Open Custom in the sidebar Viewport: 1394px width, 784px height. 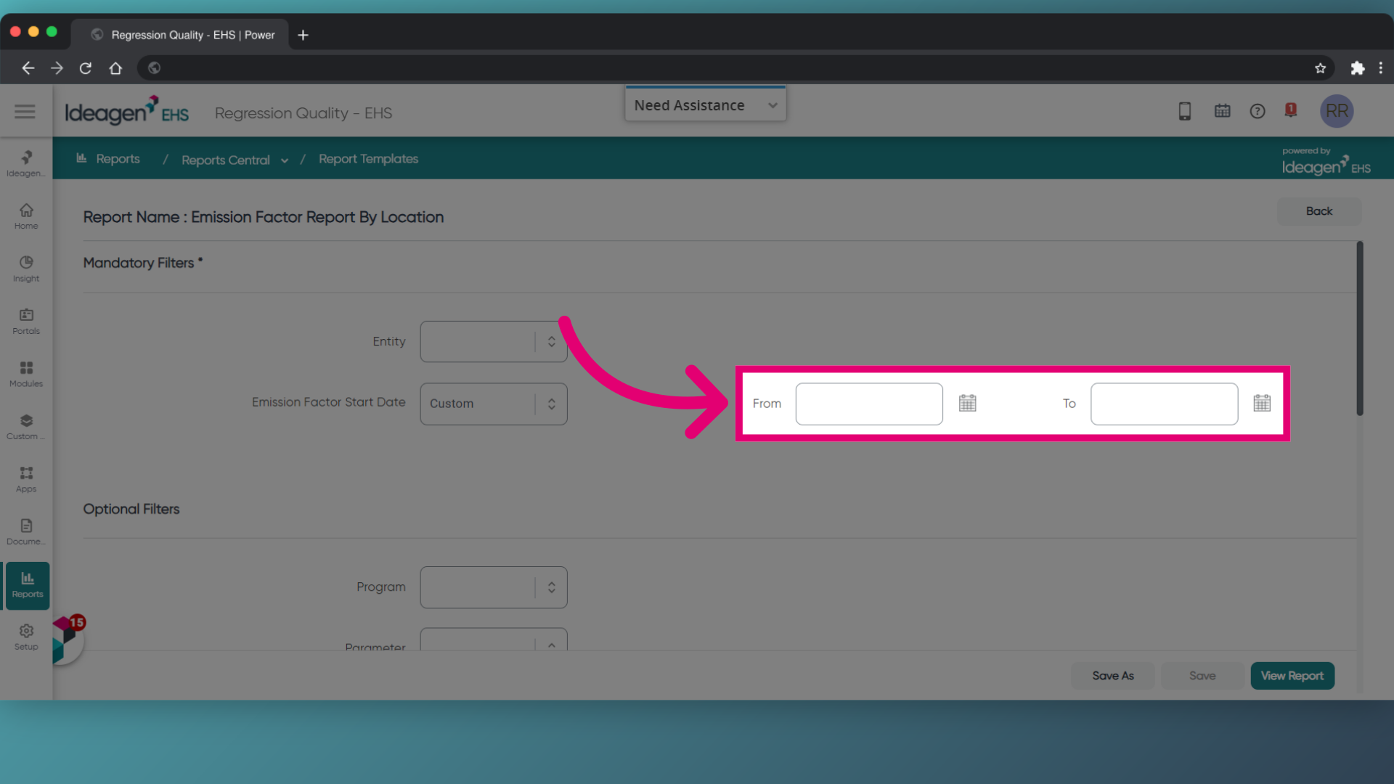pos(26,427)
